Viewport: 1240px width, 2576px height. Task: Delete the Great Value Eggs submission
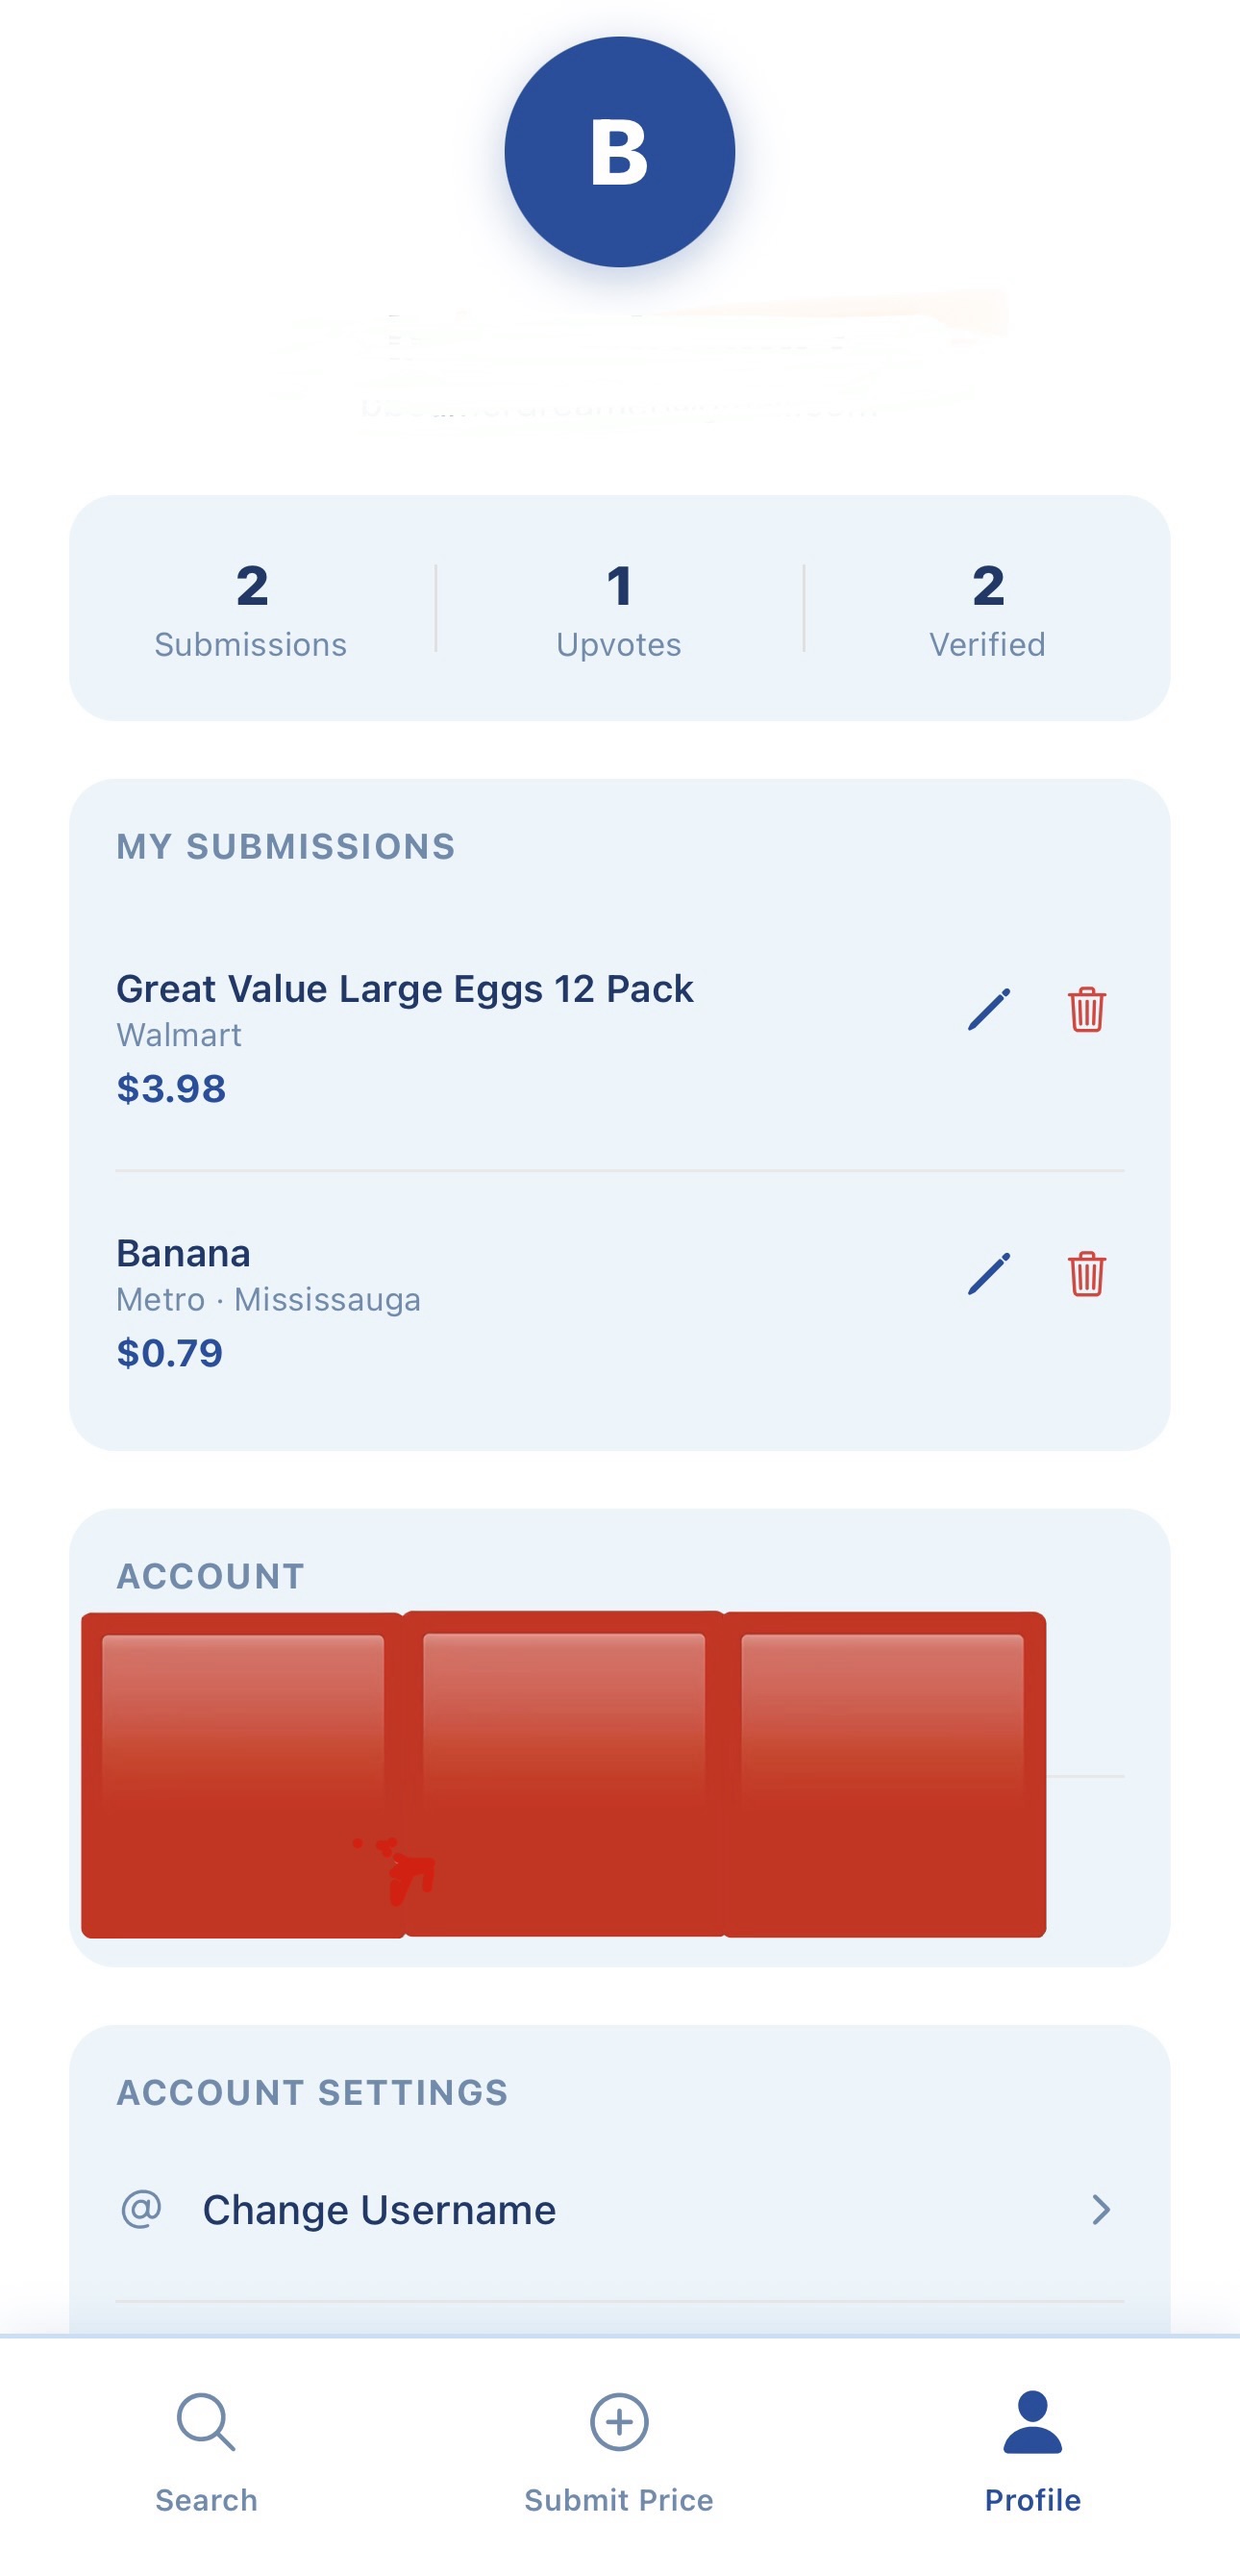tap(1087, 1009)
